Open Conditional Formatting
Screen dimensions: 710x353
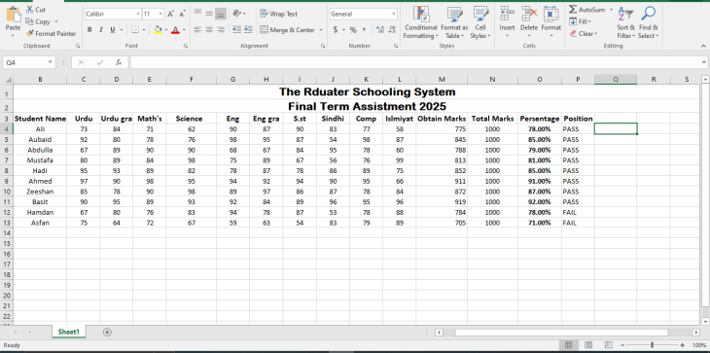[421, 22]
